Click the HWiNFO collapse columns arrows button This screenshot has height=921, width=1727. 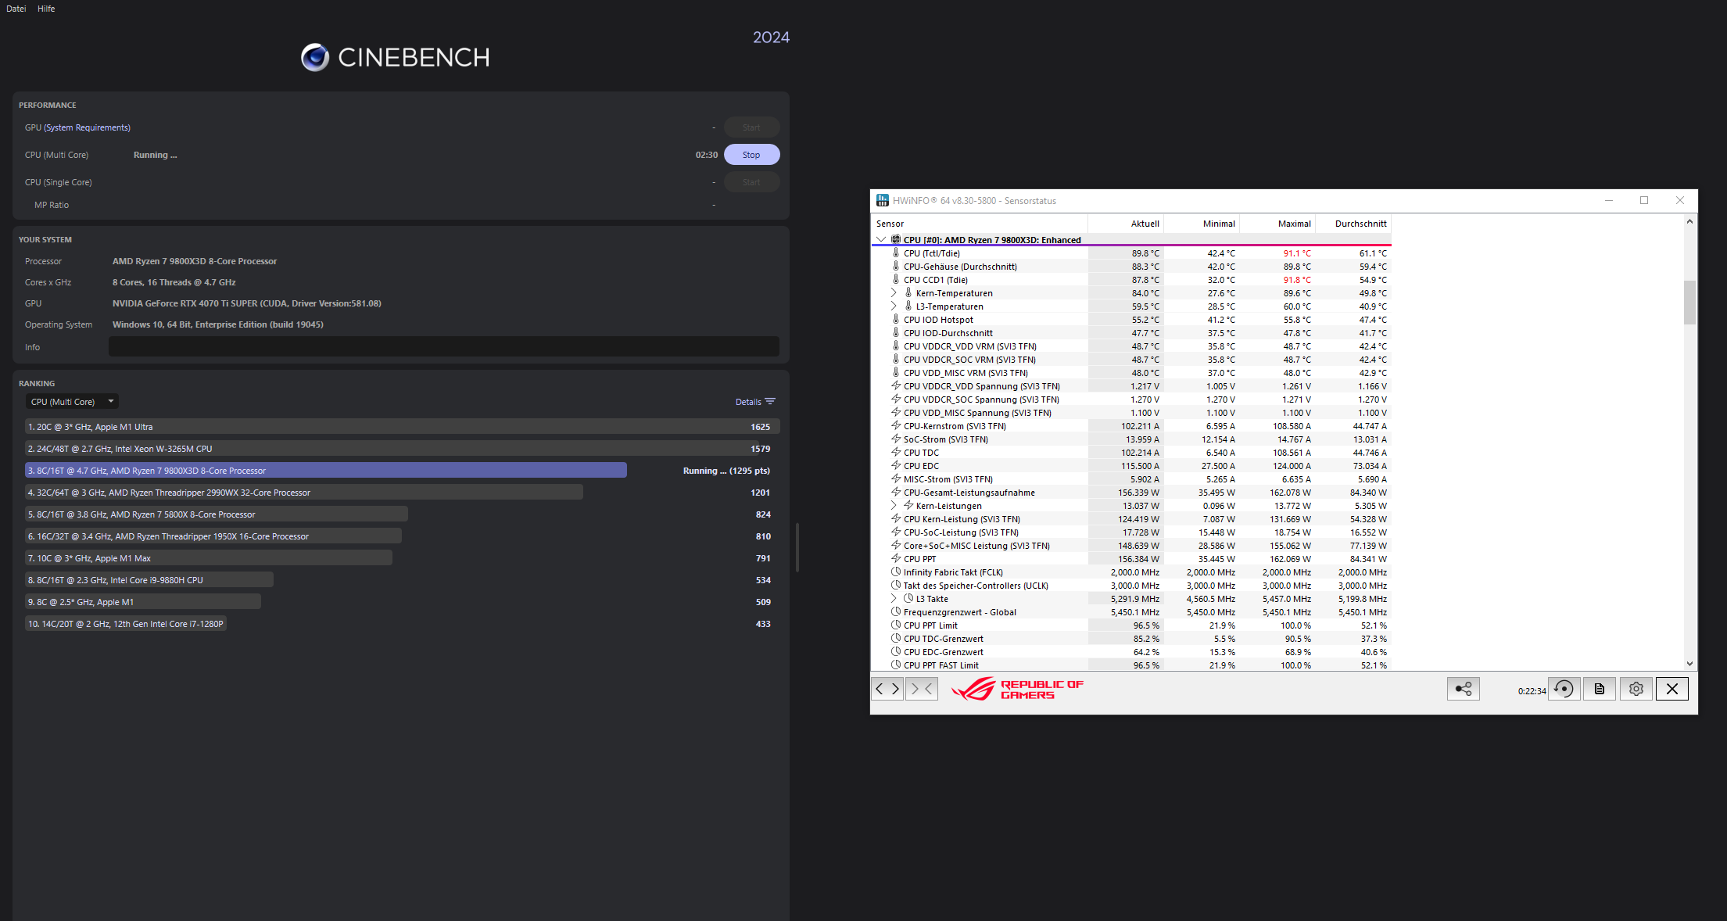(x=922, y=689)
